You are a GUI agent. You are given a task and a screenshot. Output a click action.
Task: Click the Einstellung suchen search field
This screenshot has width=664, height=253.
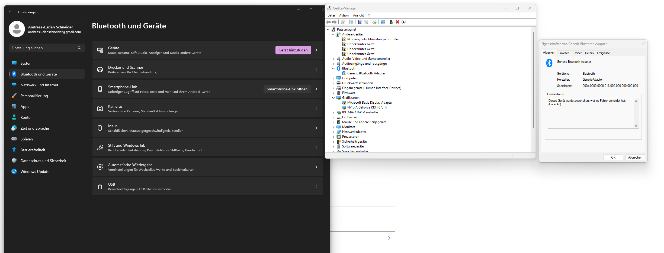[x=47, y=48]
